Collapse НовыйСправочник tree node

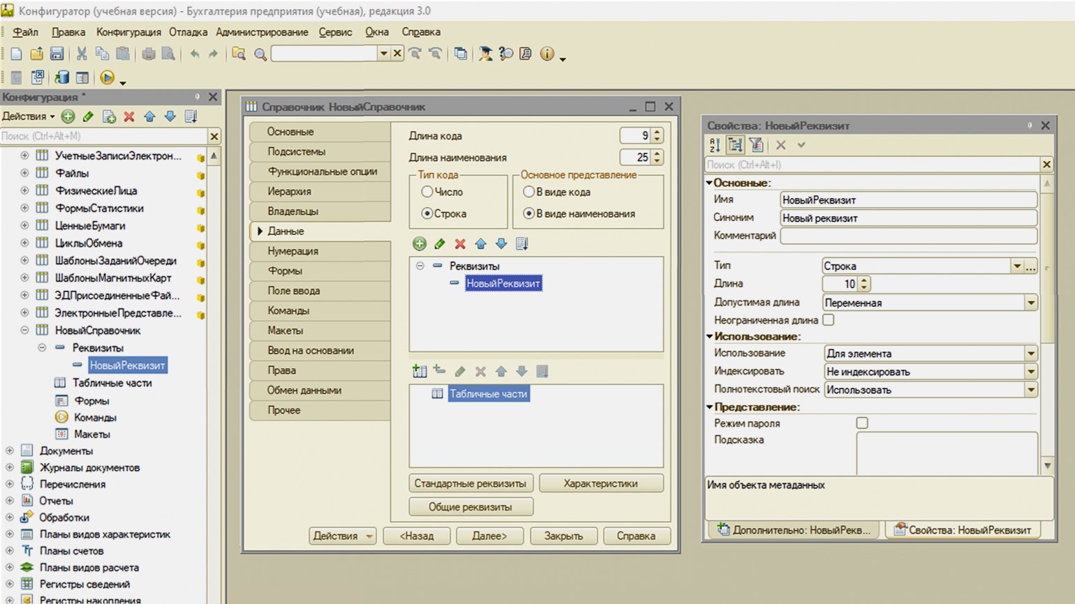click(x=24, y=330)
